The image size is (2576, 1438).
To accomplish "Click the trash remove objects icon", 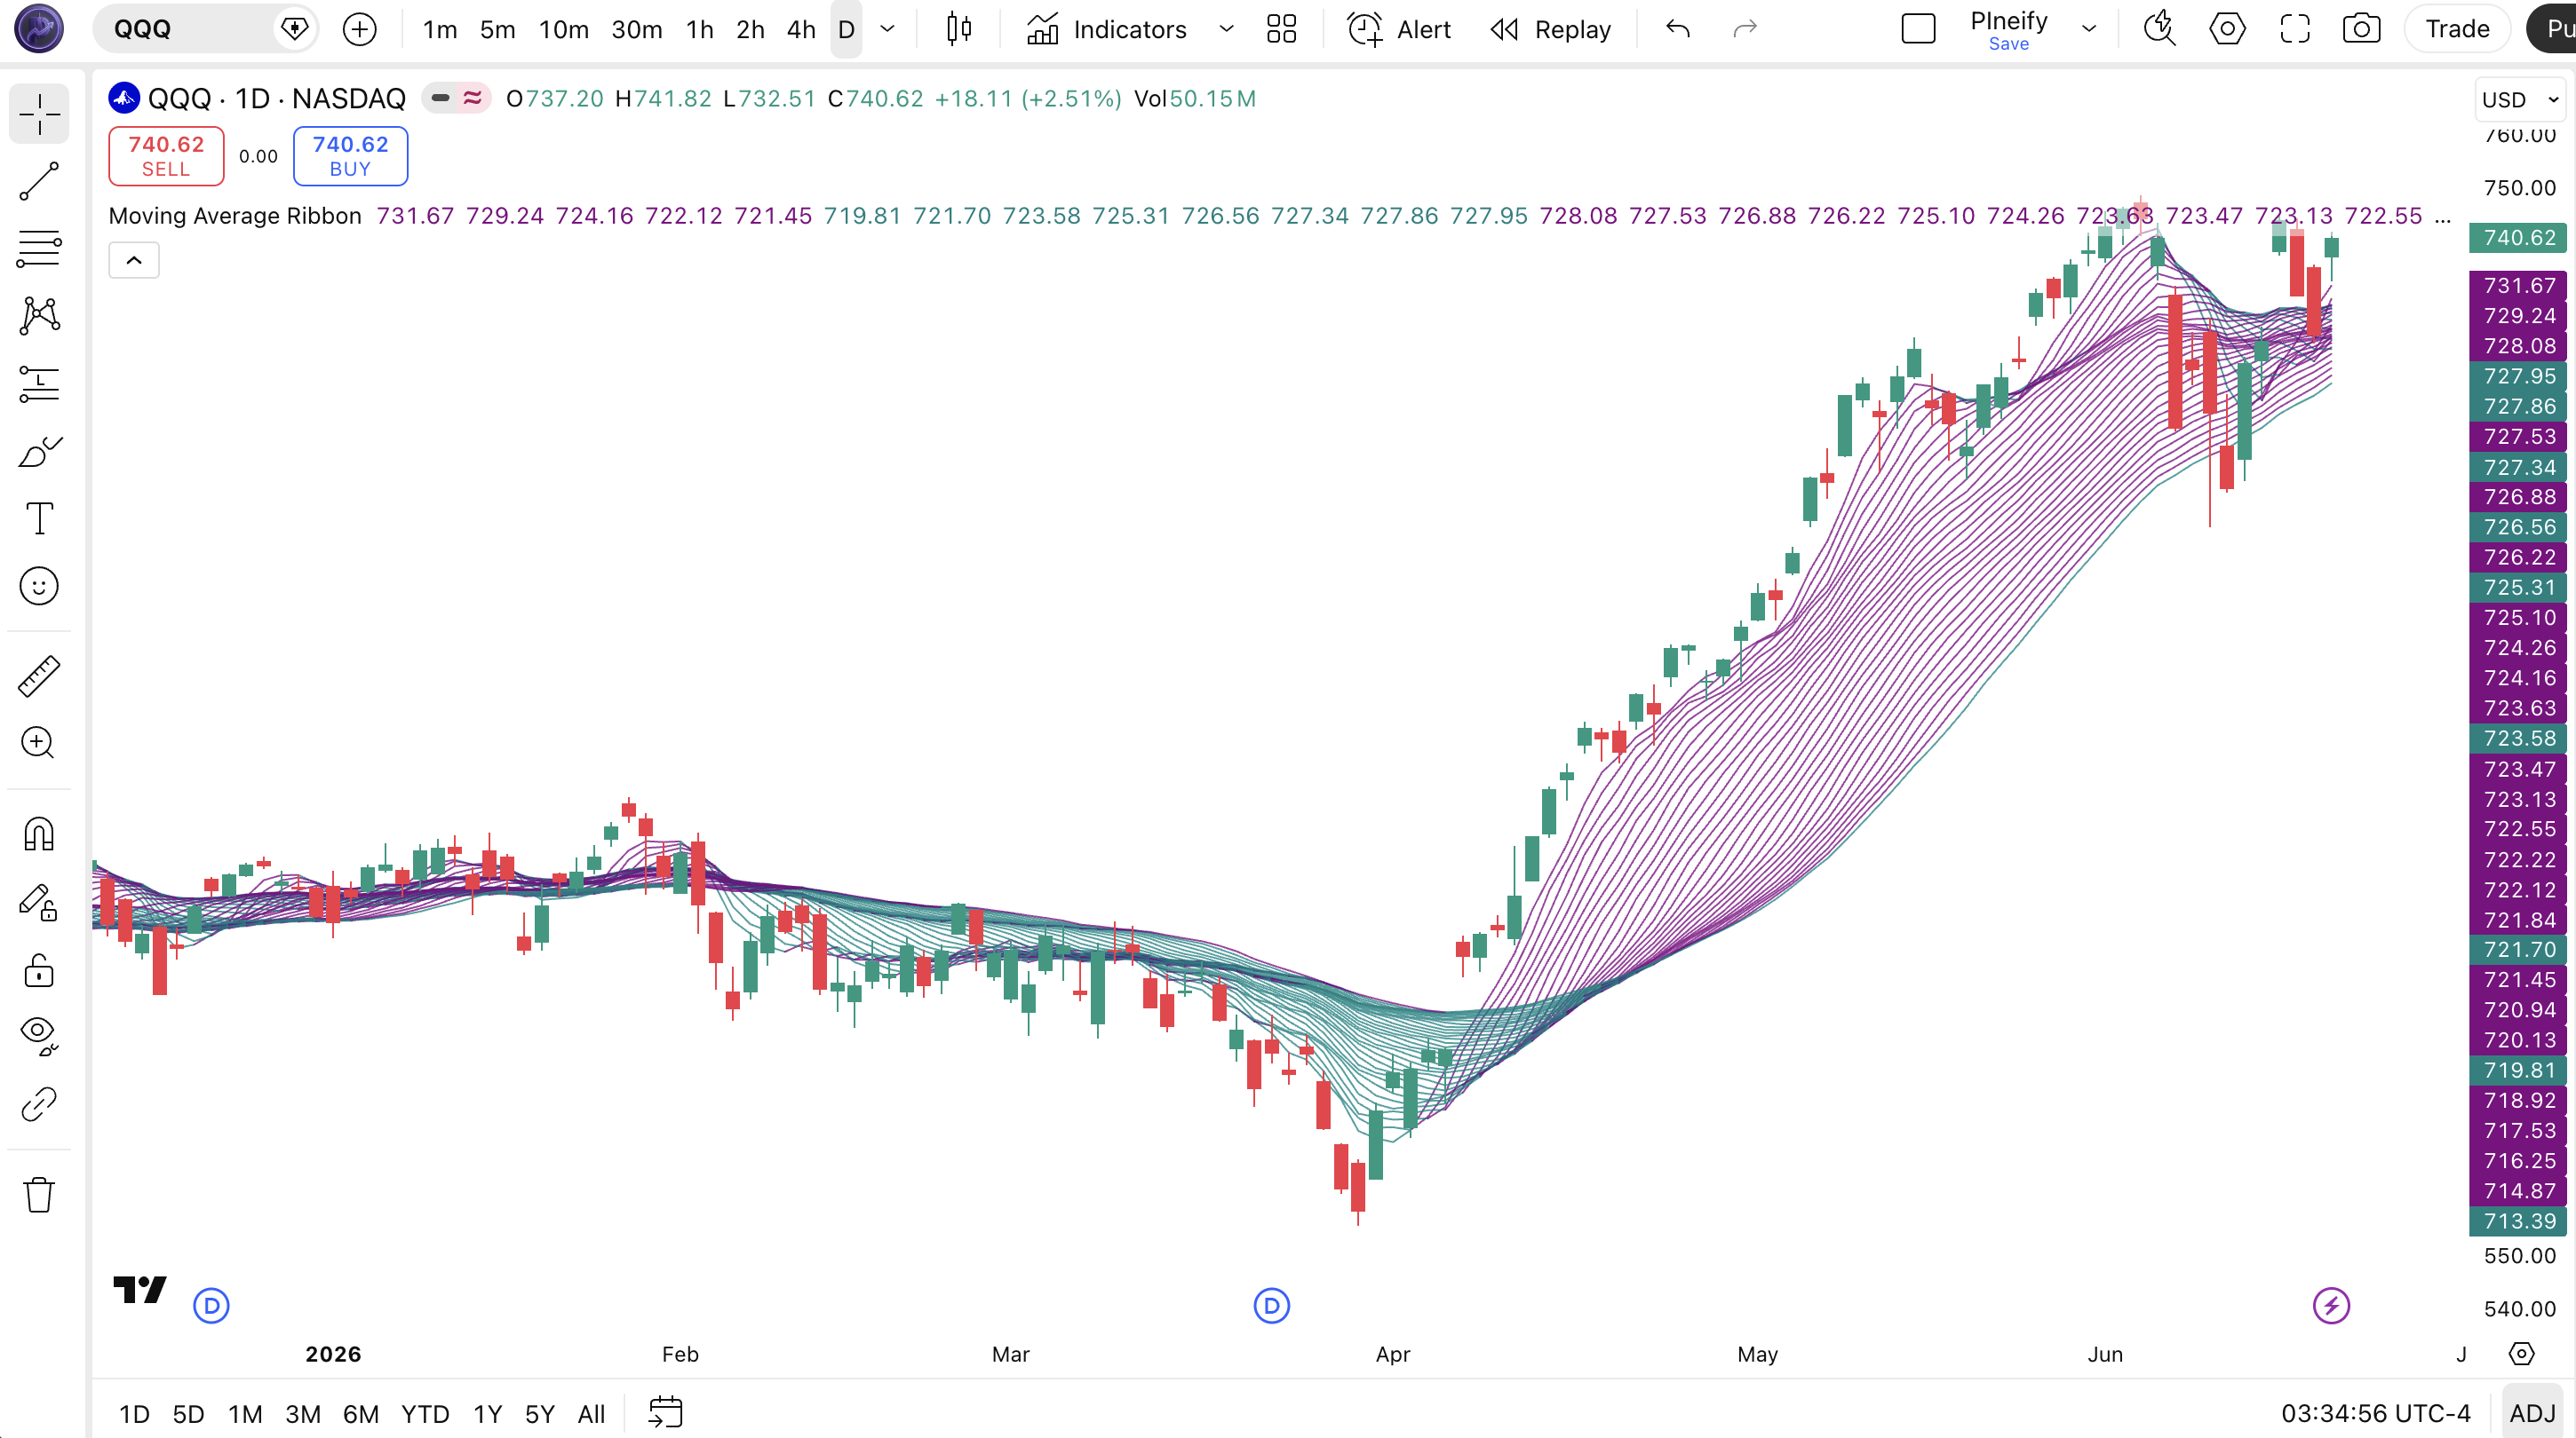I will (39, 1195).
